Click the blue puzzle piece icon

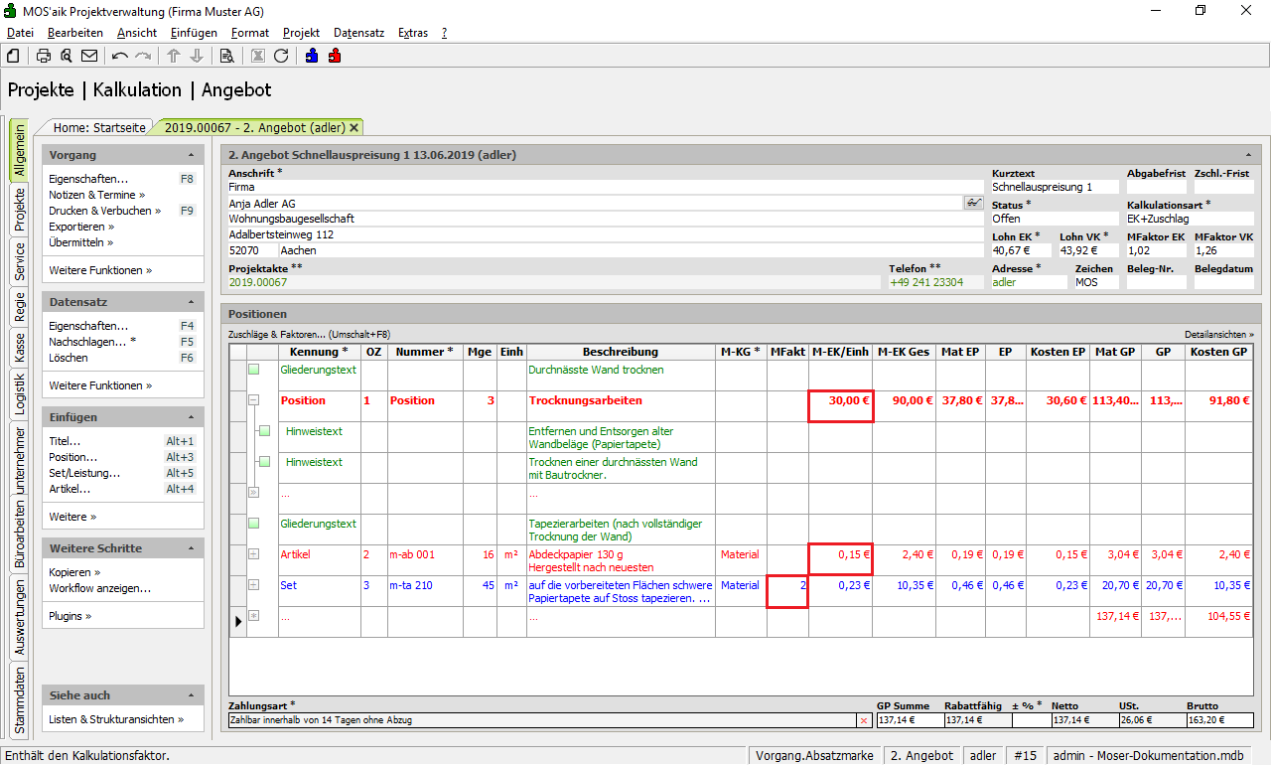pos(312,56)
